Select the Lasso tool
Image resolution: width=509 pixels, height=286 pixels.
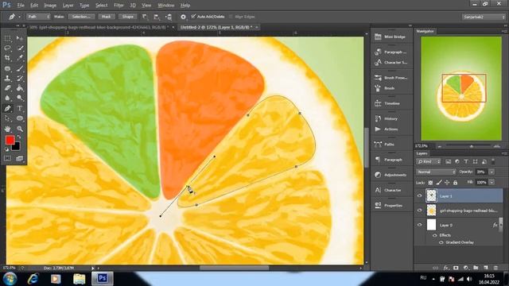tap(7, 48)
